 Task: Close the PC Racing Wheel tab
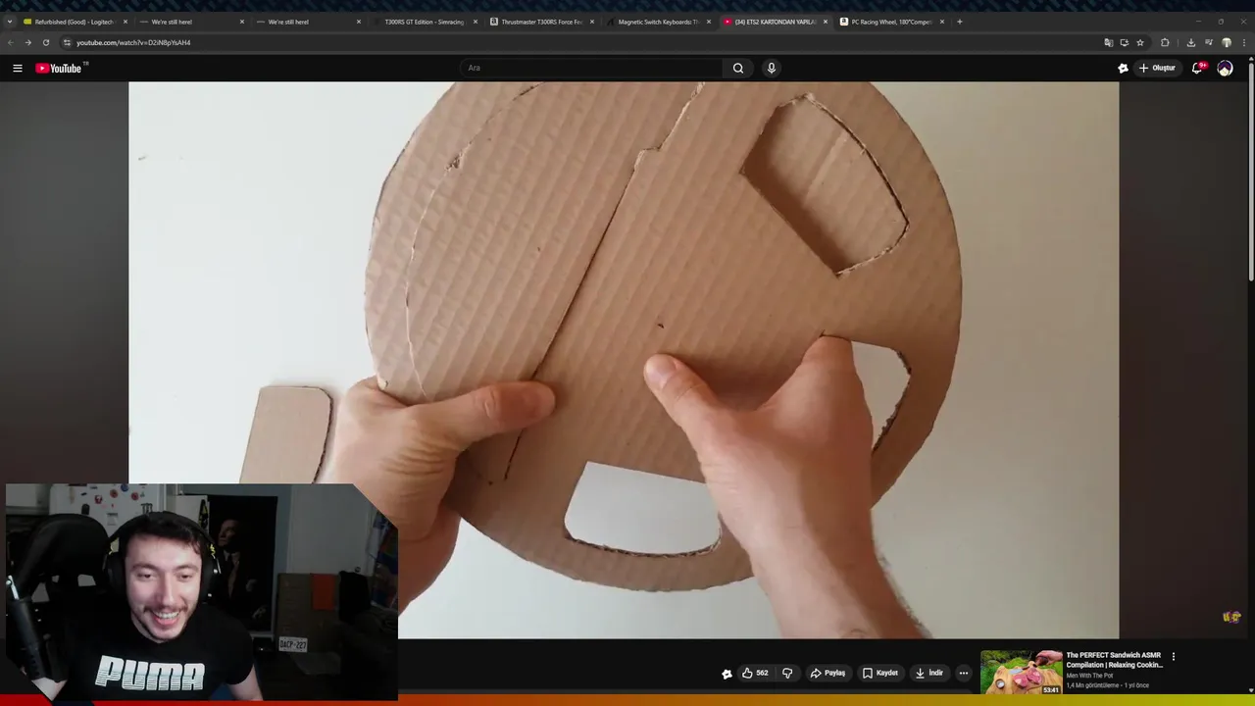[x=942, y=22]
